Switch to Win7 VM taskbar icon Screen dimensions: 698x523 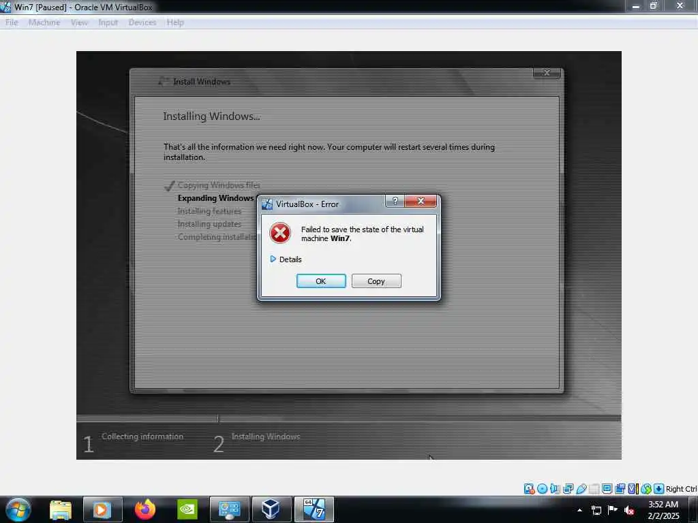tap(314, 509)
